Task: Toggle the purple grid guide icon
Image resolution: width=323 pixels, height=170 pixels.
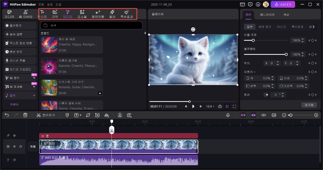Action: tap(227, 106)
